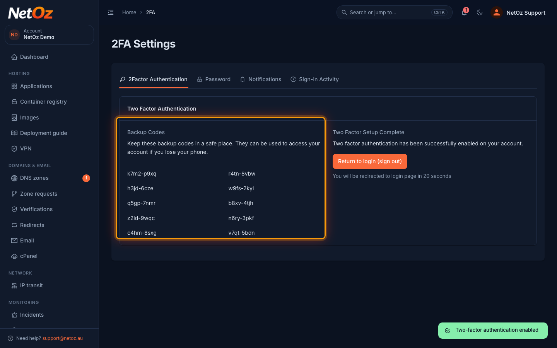Click Home breadcrumb link
This screenshot has width=557, height=348.
[129, 12]
